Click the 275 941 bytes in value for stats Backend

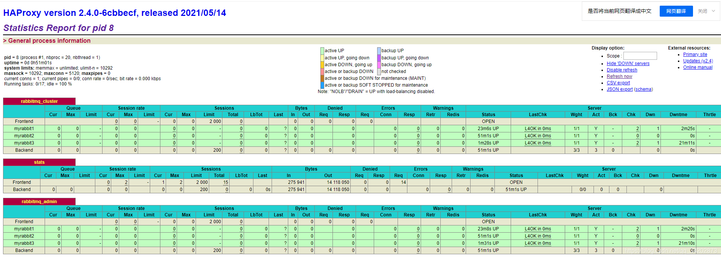(296, 190)
